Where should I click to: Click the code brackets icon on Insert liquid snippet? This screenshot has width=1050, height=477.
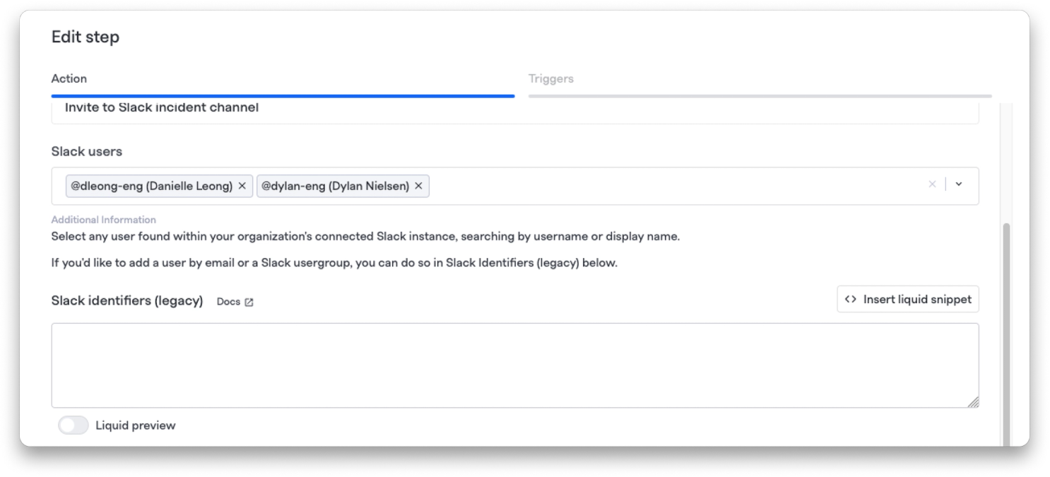[851, 300]
